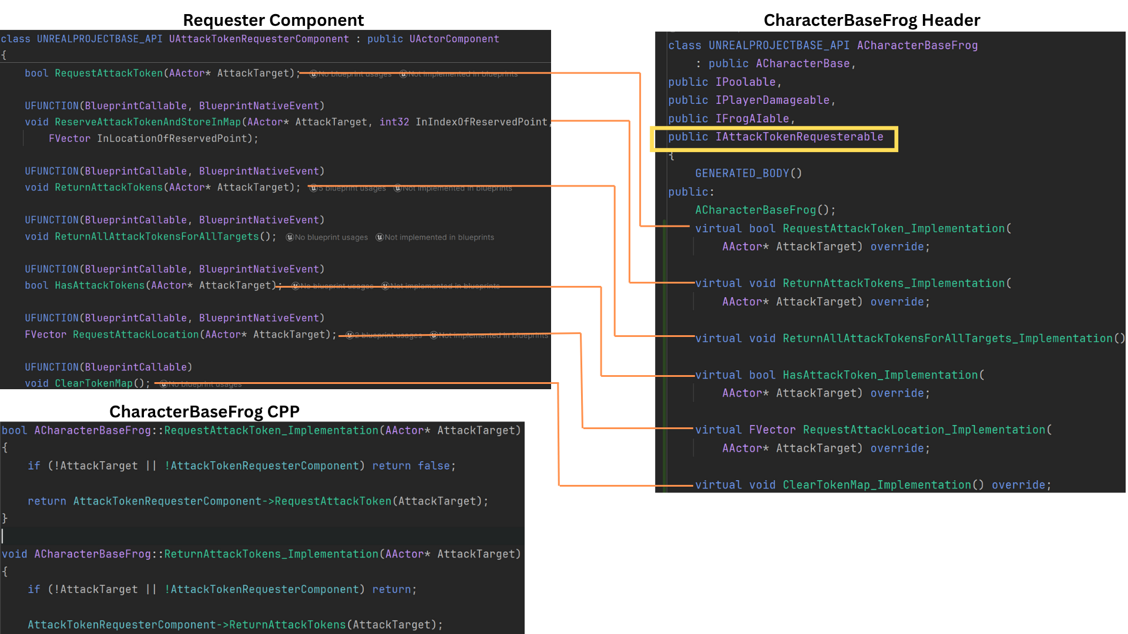Open blueprint usages hint next to ReturnAttackTokens
The width and height of the screenshot is (1128, 634).
[352, 188]
